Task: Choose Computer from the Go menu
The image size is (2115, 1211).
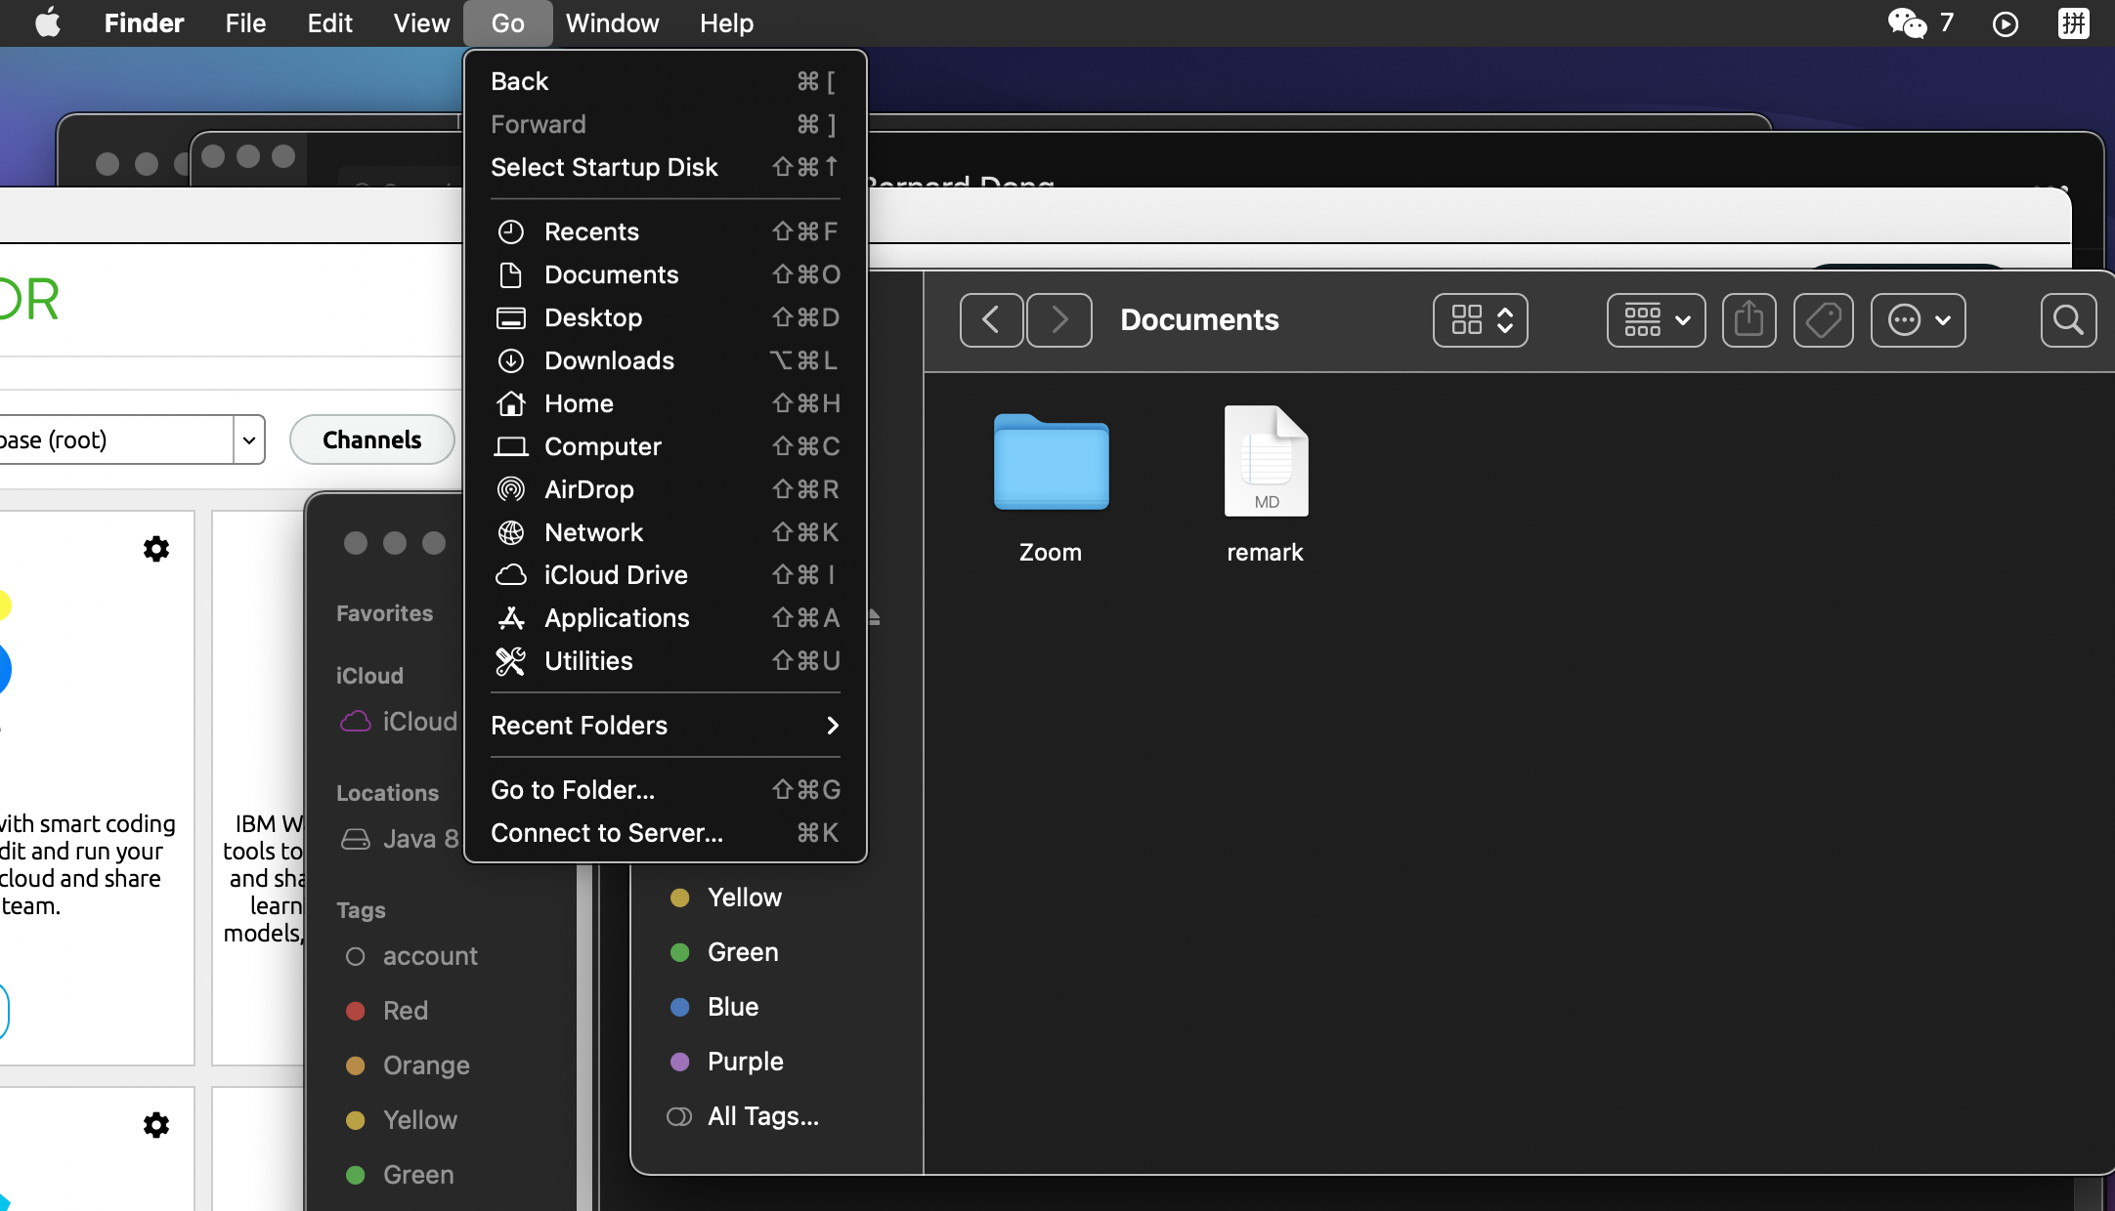Action: tap(665, 446)
